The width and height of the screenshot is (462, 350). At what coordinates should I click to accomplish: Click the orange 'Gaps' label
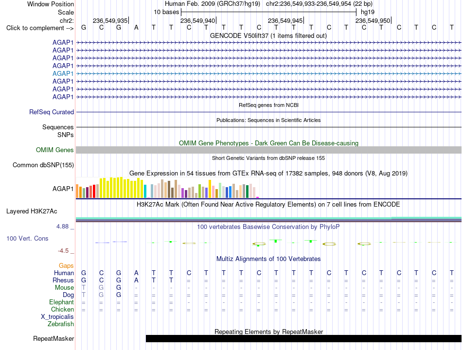coord(66,266)
